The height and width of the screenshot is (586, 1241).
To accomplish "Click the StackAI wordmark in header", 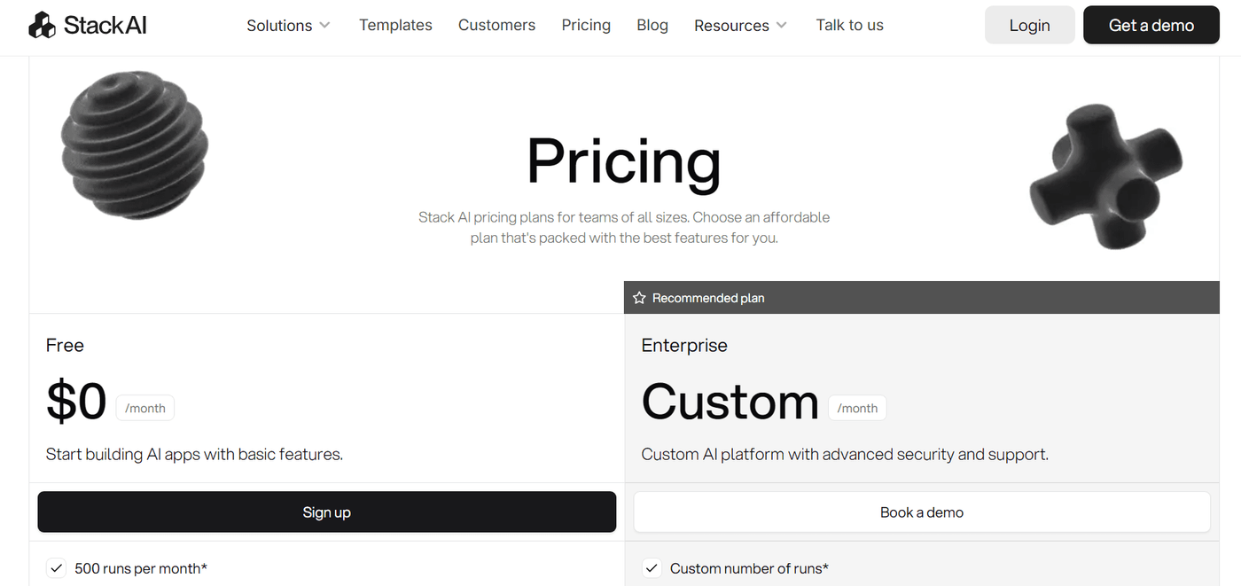I will coord(105,25).
